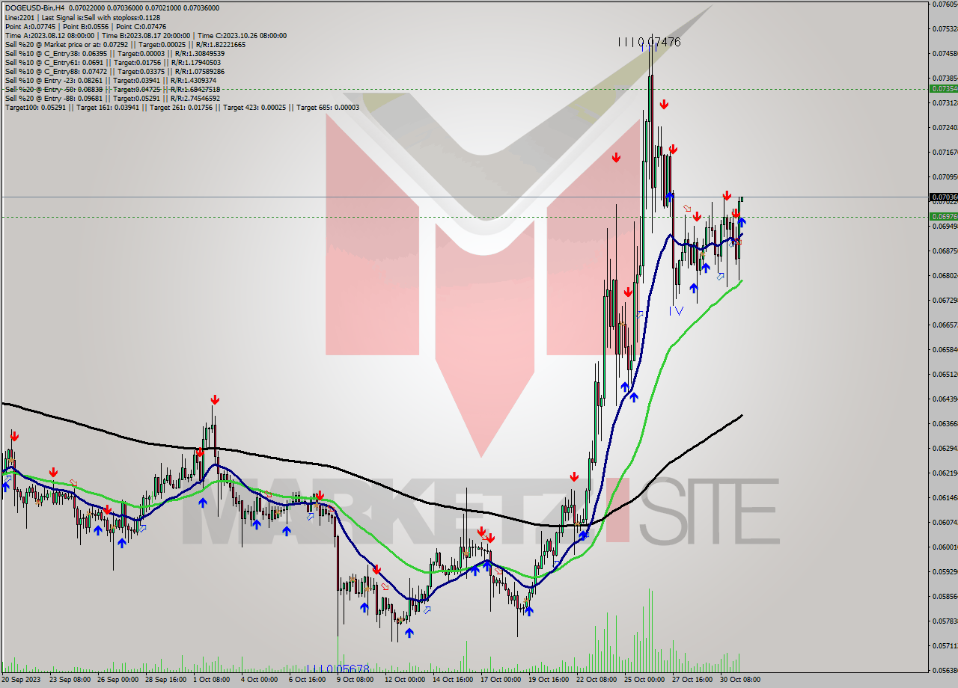Click the 'Sell %10 @ C_Entry88: 0.07472' line
The width and height of the screenshot is (958, 688).
click(115, 71)
